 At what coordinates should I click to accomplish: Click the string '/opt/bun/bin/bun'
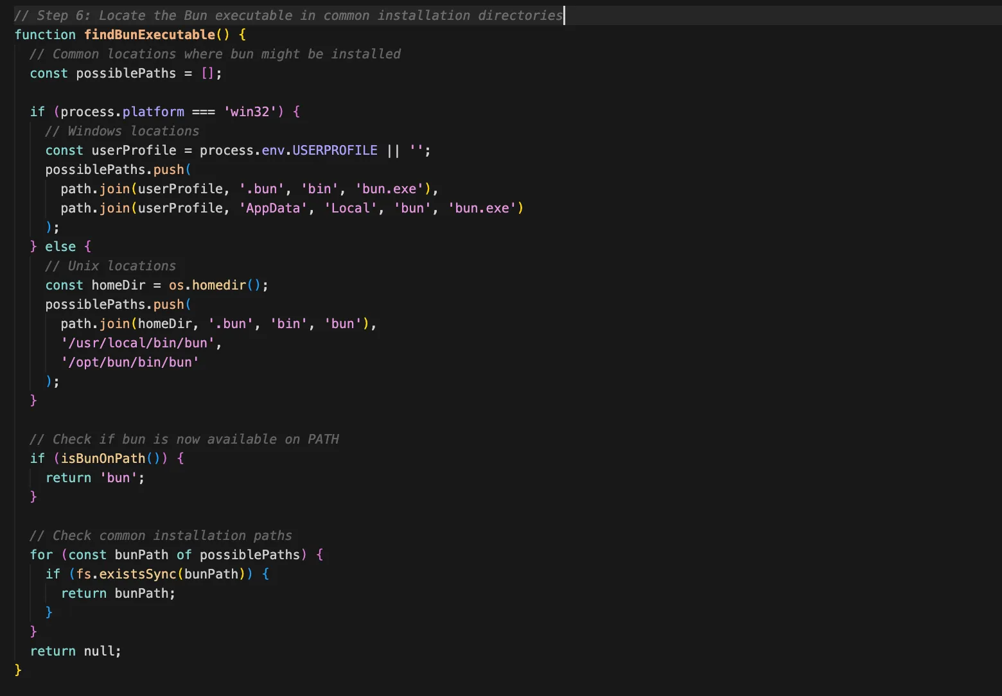tap(130, 362)
